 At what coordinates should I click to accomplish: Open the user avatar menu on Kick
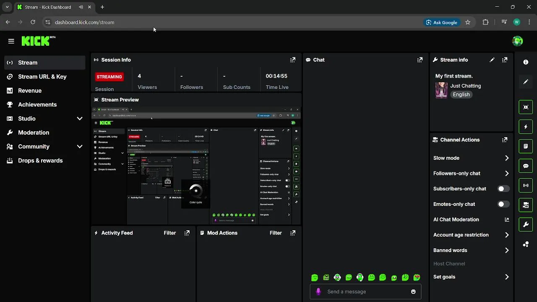(517, 41)
